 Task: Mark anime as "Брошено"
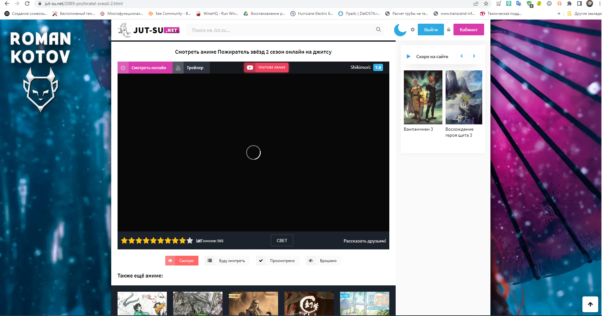[323, 261]
